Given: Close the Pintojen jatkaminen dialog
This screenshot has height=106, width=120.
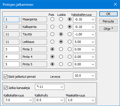Looking at the screenshot, I should pyautogui.click(x=115, y=4).
